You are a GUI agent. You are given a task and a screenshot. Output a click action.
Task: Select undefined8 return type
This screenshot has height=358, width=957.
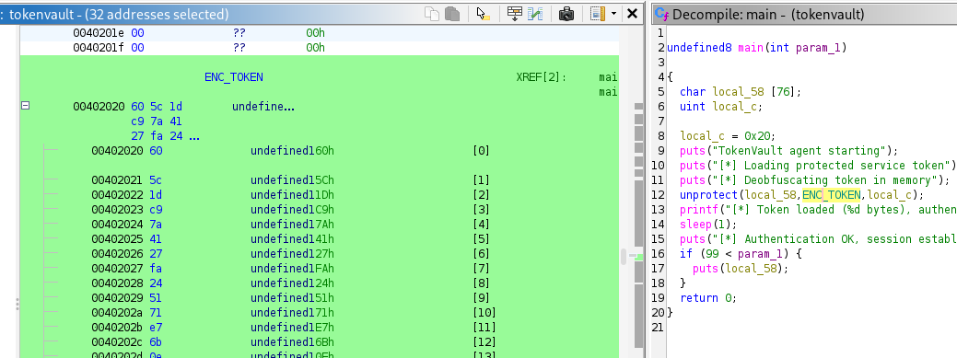pyautogui.click(x=699, y=48)
